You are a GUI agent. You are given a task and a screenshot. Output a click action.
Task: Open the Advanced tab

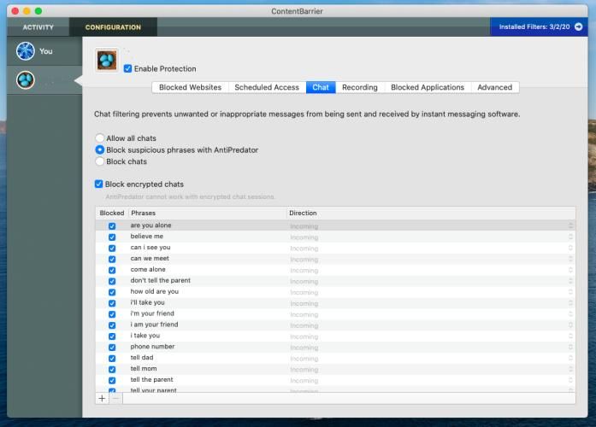494,87
